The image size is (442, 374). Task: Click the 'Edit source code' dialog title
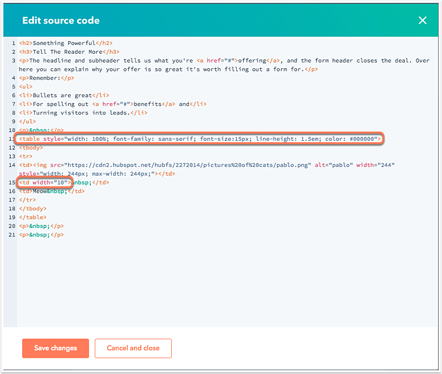coord(61,20)
